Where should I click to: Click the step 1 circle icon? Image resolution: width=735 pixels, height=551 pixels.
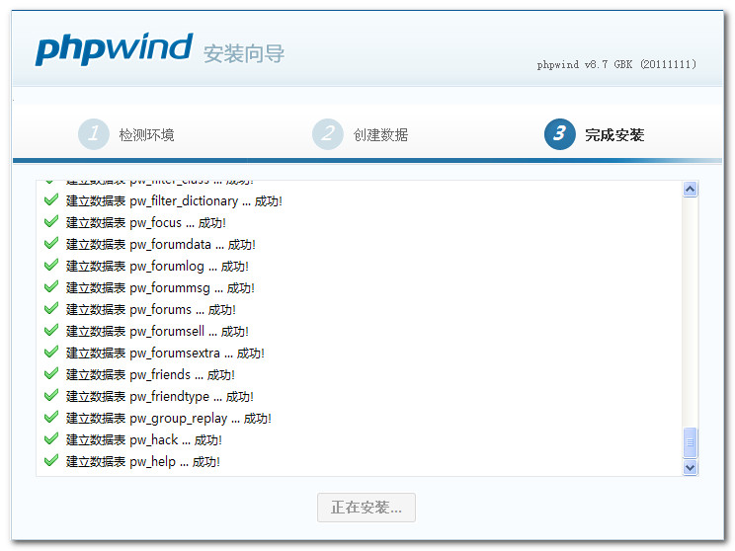click(94, 134)
